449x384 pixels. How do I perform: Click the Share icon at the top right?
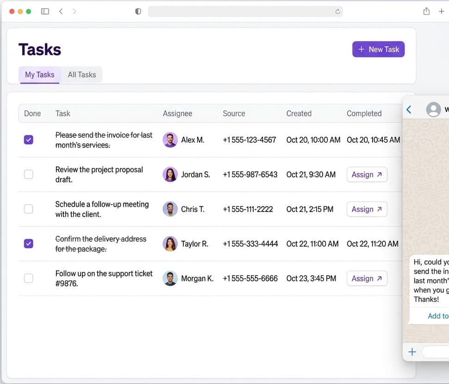tap(426, 11)
